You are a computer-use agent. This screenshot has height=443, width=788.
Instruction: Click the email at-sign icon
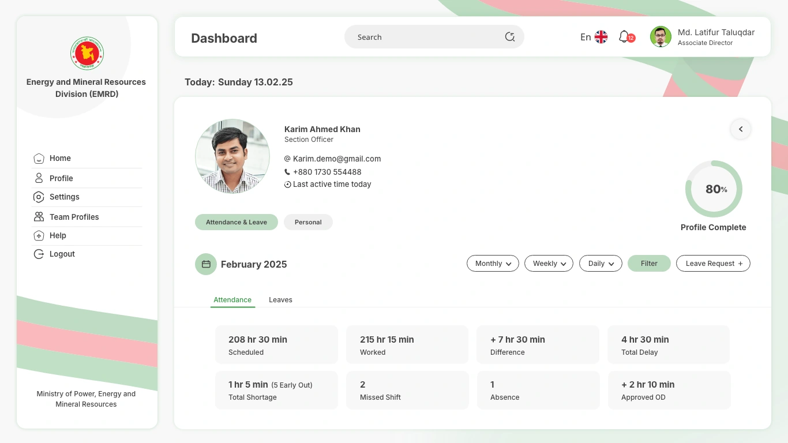287,159
